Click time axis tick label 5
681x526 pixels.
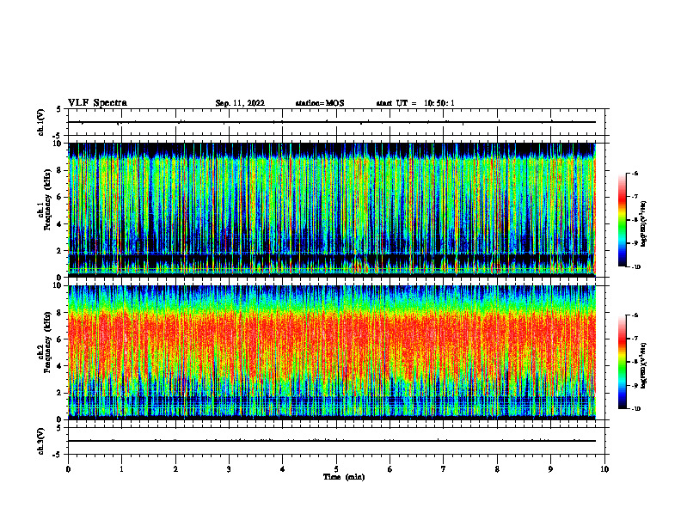click(x=336, y=469)
